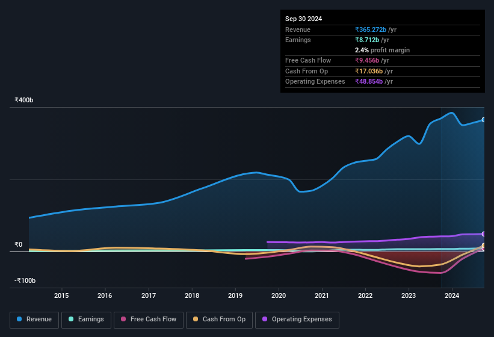Select the 2016 x-axis year label

pyautogui.click(x=105, y=295)
